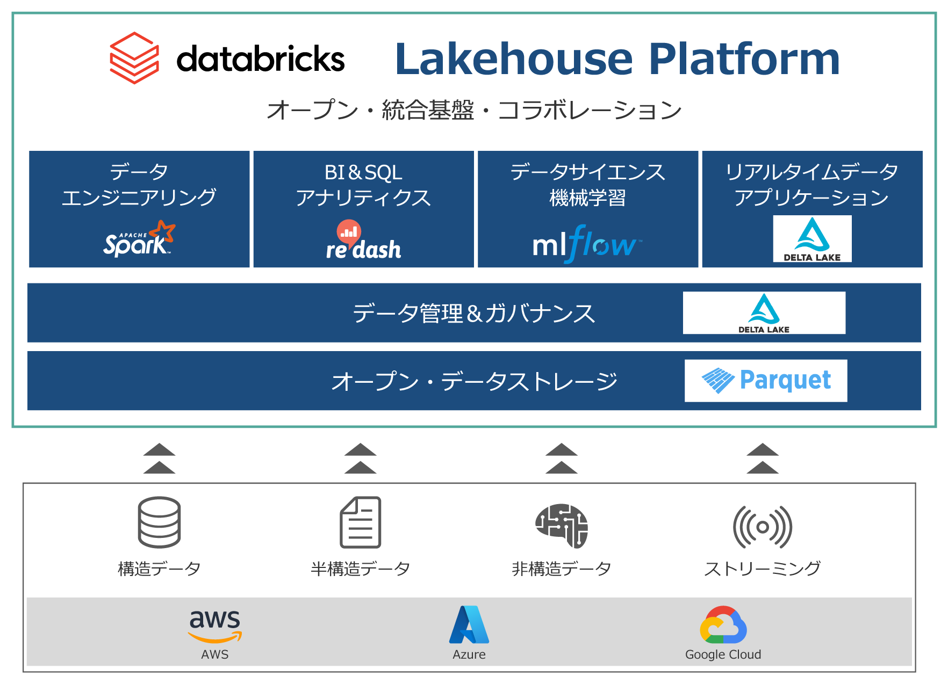Click the Google Cloud text label
948x685 pixels.
[x=723, y=654]
